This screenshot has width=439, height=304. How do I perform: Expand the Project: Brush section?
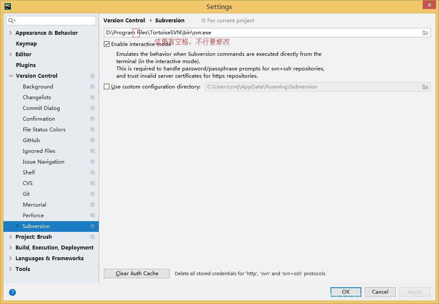coord(10,237)
